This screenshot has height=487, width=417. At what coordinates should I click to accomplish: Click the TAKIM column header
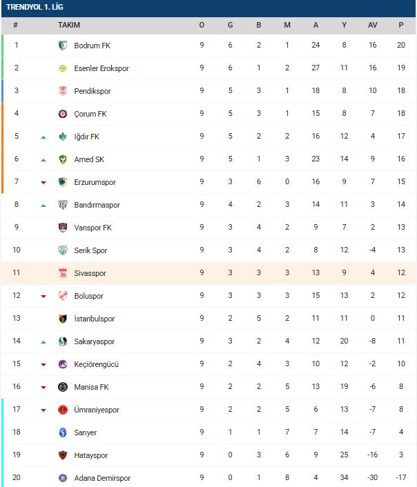(x=69, y=26)
